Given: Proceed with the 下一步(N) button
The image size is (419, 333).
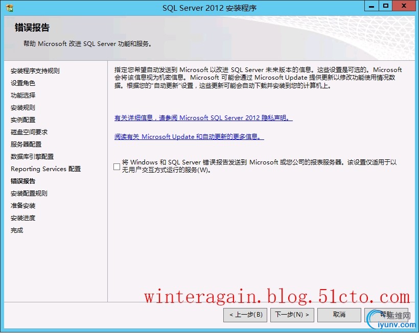Looking at the screenshot, I should coord(292,315).
